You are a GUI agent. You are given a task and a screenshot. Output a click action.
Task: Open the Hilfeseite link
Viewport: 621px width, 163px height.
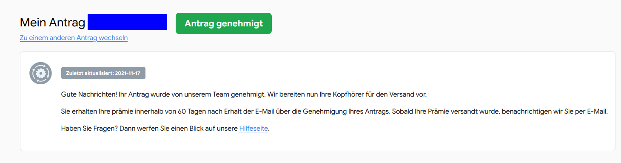click(x=254, y=128)
